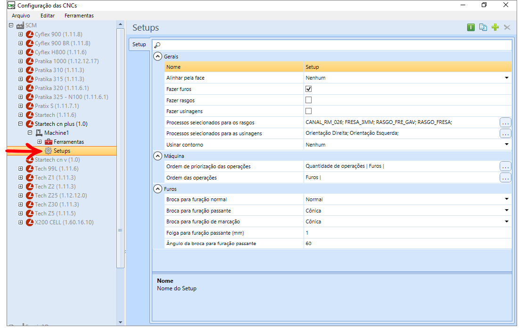
Task: Open the Arquivo menu
Action: [x=21, y=16]
